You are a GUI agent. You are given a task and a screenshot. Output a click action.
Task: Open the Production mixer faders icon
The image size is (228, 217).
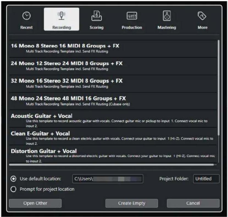[x=132, y=16]
